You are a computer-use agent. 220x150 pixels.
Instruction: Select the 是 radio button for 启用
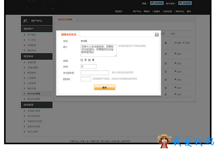[89, 60]
